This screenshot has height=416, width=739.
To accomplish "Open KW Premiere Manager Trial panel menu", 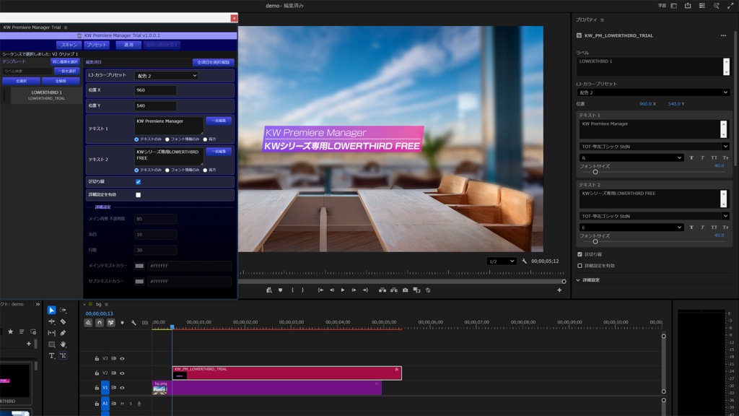I will pyautogui.click(x=66, y=27).
